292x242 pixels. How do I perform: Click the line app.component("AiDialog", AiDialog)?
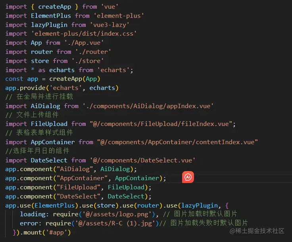coord(71,170)
